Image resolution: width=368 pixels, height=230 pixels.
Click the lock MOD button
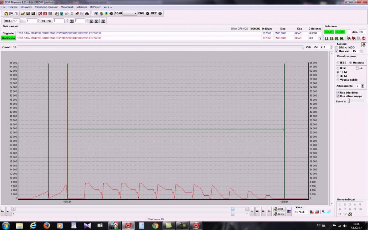279,214
